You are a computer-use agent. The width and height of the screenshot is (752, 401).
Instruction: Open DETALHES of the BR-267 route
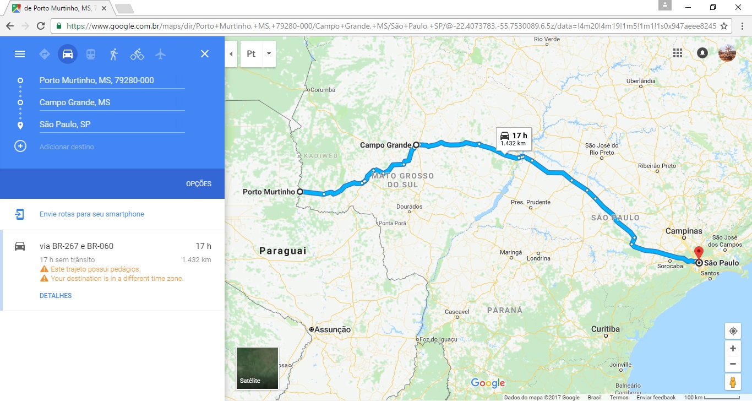tap(56, 296)
